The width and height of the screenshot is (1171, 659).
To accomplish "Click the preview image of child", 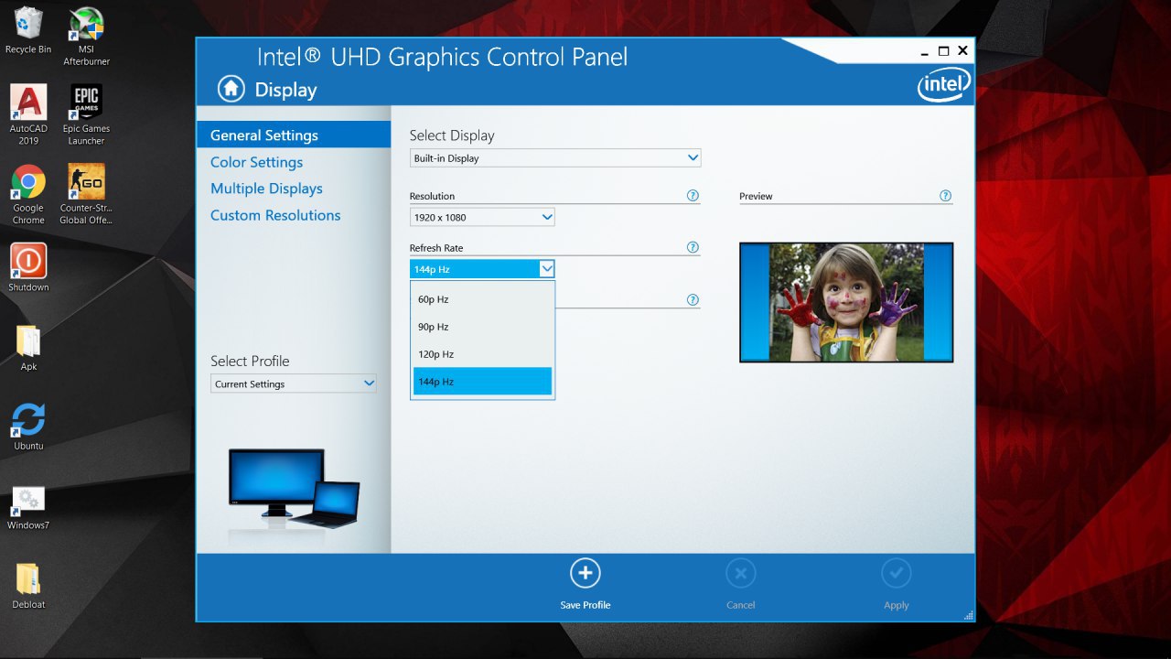I will pos(846,302).
